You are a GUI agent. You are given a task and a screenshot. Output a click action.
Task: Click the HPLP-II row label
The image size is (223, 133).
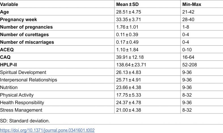click(9, 65)
